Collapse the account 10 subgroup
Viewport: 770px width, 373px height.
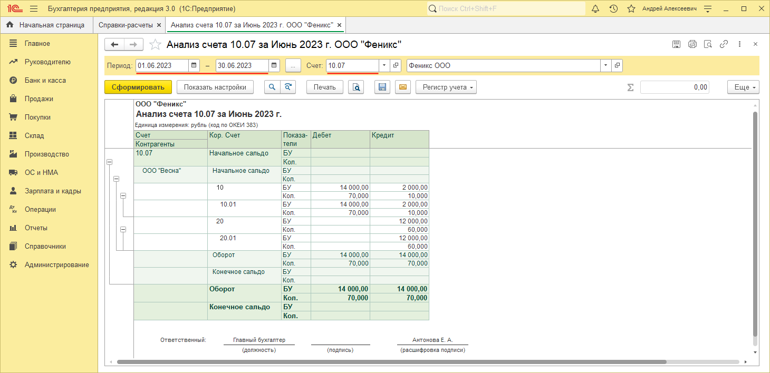tap(123, 196)
